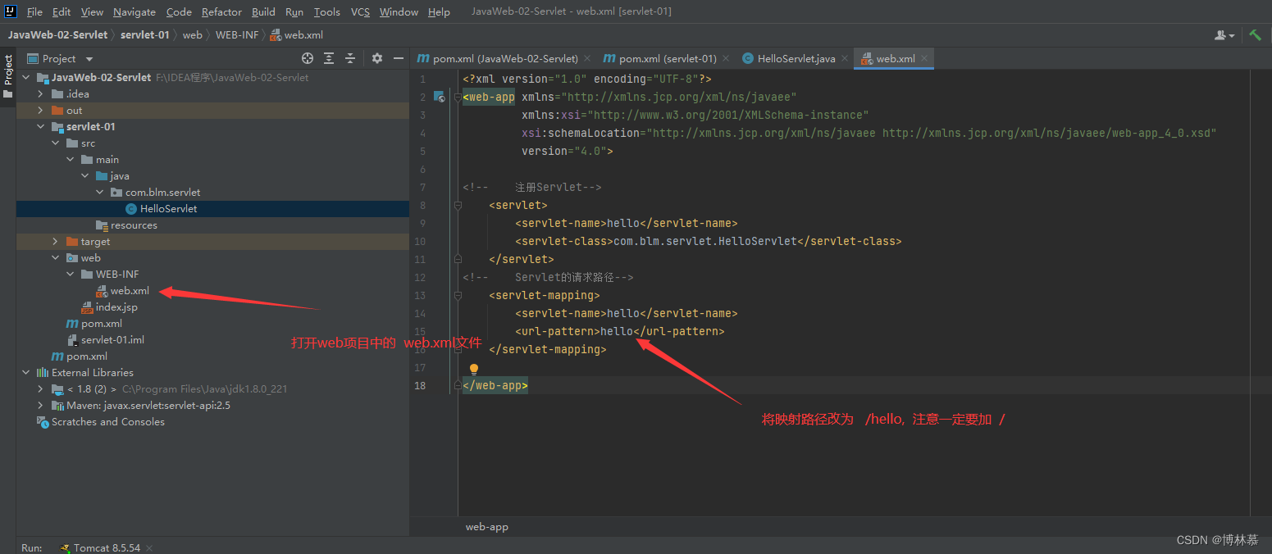The height and width of the screenshot is (554, 1272).
Task: Click the WEB-INF breadcrumb in the navigation bar
Action: [x=236, y=35]
